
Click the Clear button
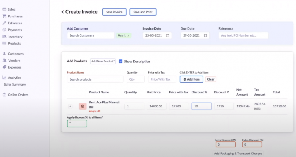[211, 79]
